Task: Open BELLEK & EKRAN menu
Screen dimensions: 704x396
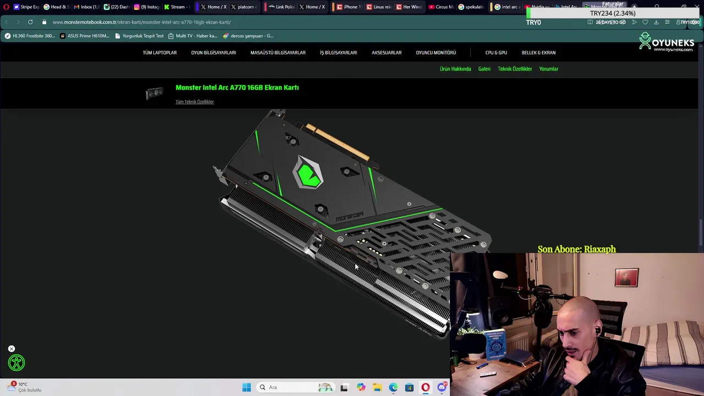Action: click(x=538, y=53)
